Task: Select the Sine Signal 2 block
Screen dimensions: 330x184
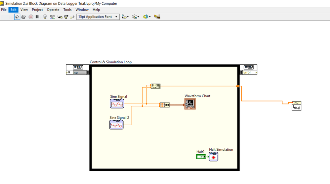Action: point(116,125)
